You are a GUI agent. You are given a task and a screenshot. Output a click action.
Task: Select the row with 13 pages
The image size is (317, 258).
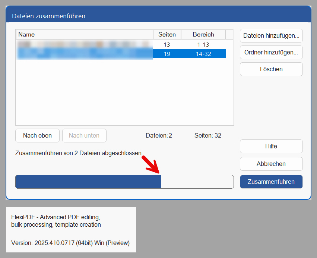[121, 44]
